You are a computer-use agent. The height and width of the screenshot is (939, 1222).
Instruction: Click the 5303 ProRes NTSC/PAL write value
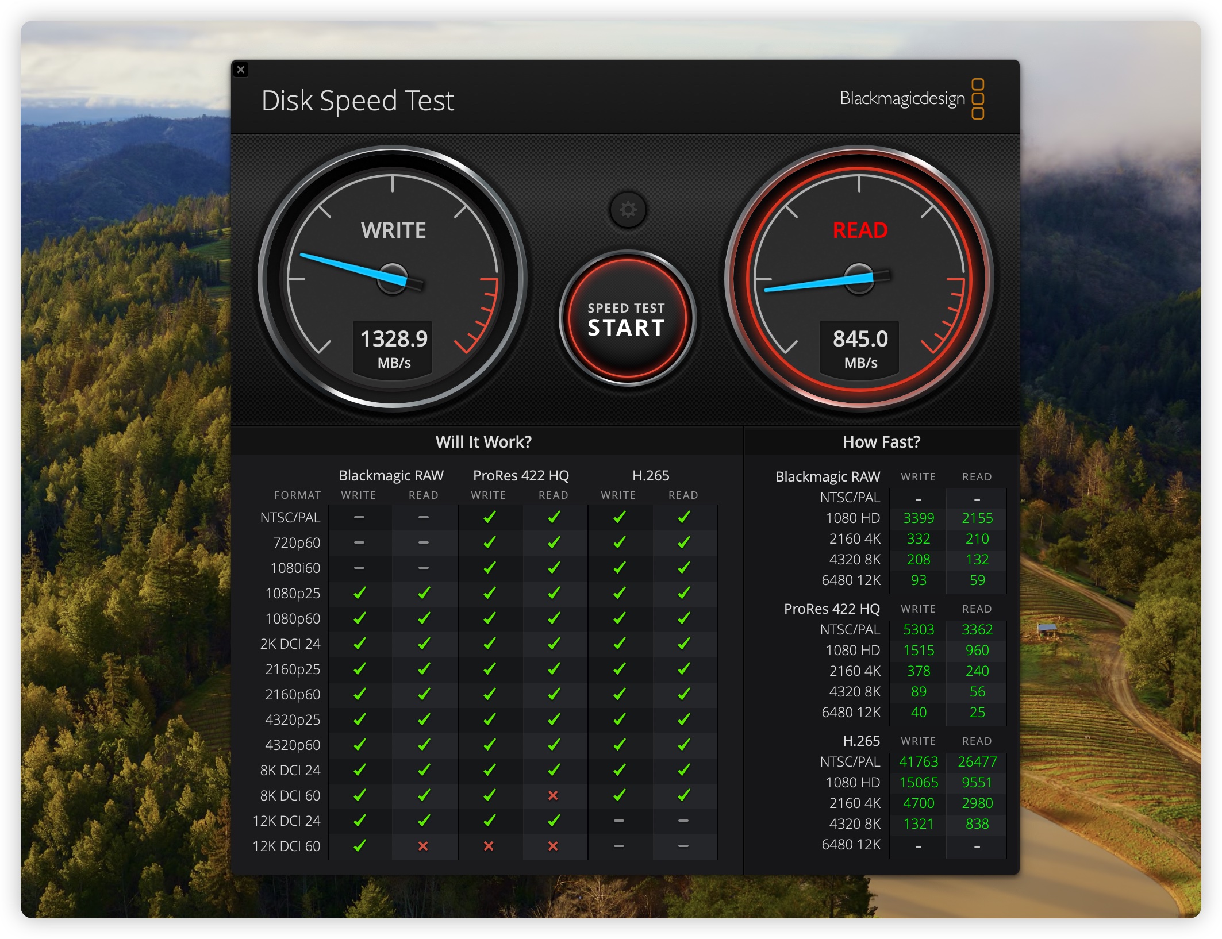point(919,629)
